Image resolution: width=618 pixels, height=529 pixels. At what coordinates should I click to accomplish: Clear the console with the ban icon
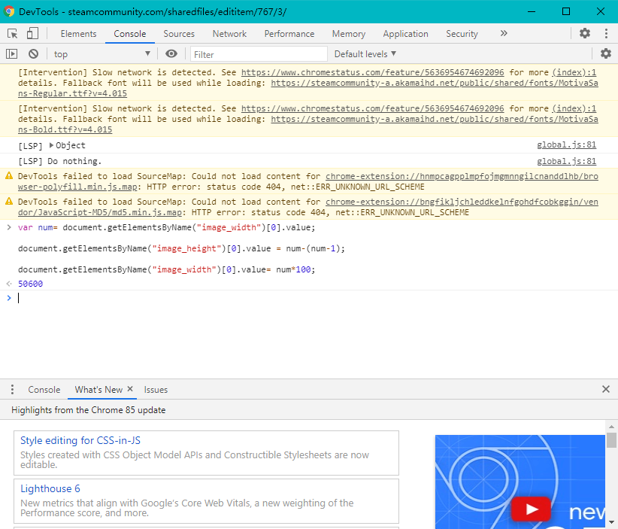click(33, 54)
